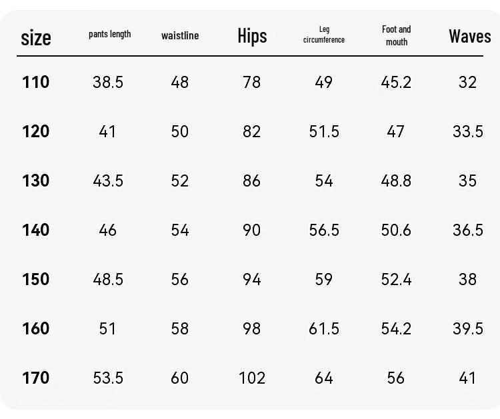Viewport: 500px width, 419px height.
Task: Select the 54 waistline value
Action: (180, 230)
